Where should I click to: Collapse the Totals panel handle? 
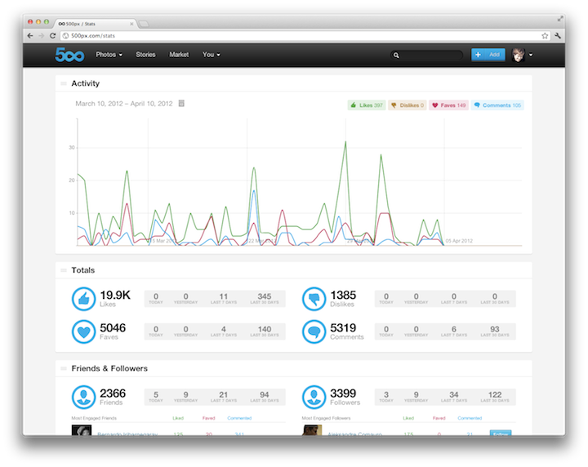point(64,270)
